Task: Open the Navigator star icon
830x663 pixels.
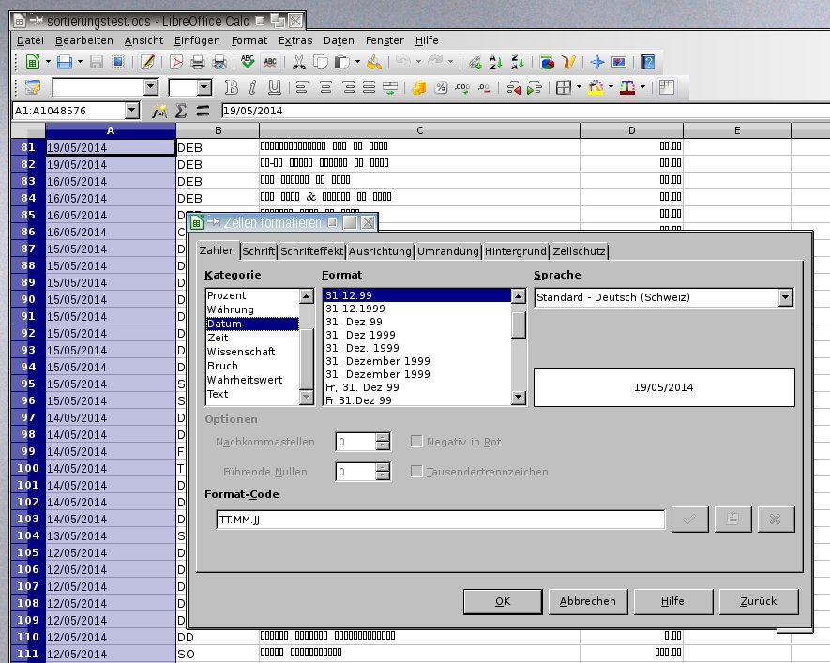Action: [597, 62]
